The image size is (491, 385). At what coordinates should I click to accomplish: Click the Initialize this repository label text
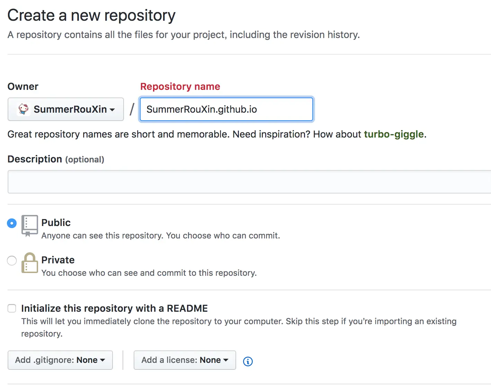pos(114,308)
